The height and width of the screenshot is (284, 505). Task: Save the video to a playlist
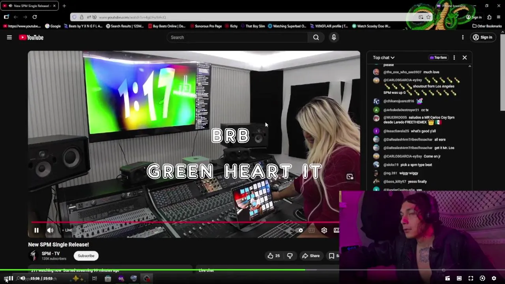point(333,256)
